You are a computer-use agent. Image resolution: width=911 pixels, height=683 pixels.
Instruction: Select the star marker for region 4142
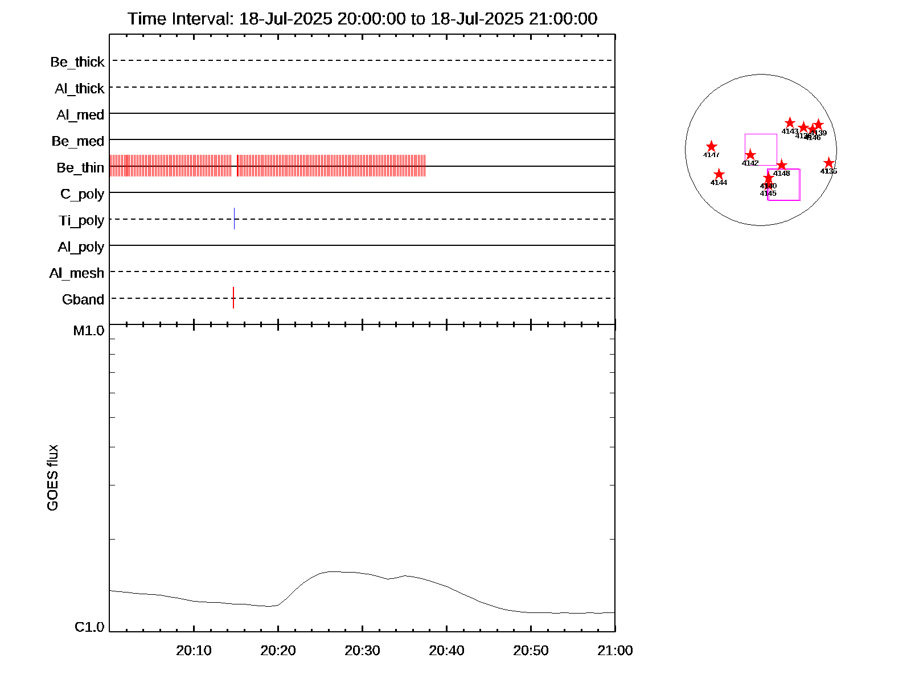(x=750, y=155)
